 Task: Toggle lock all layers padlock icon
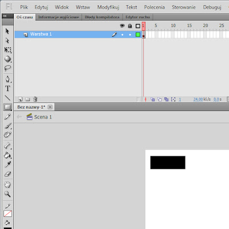tap(130, 26)
